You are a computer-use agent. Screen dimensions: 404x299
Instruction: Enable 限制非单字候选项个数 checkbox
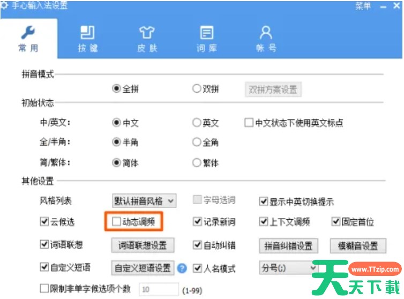pos(44,288)
